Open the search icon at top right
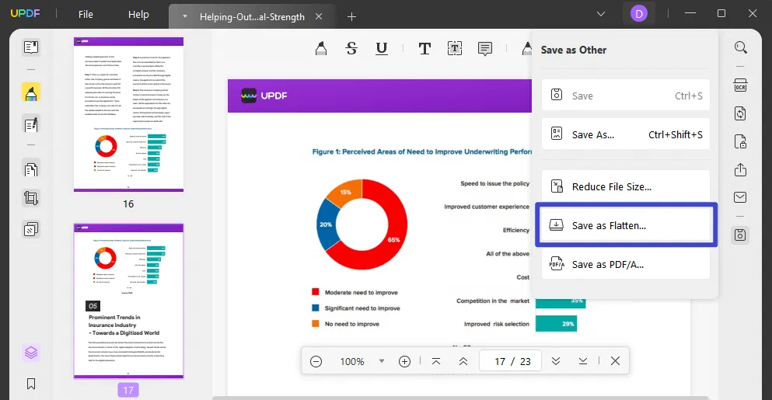Viewport: 772px width, 400px height. pos(740,48)
